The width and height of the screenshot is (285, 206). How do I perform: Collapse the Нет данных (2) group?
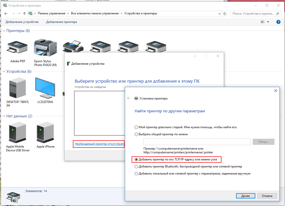pyautogui.click(x=4, y=116)
